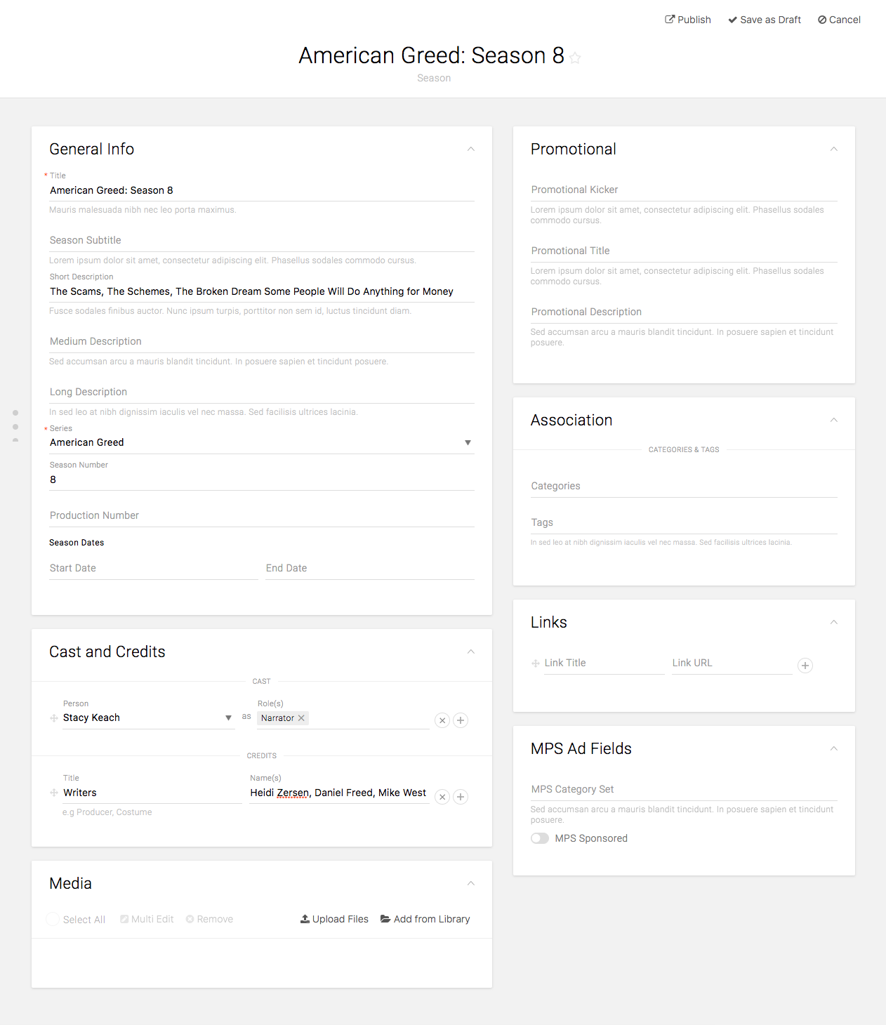Image resolution: width=886 pixels, height=1025 pixels.
Task: Add a new link row in Links
Action: (805, 666)
